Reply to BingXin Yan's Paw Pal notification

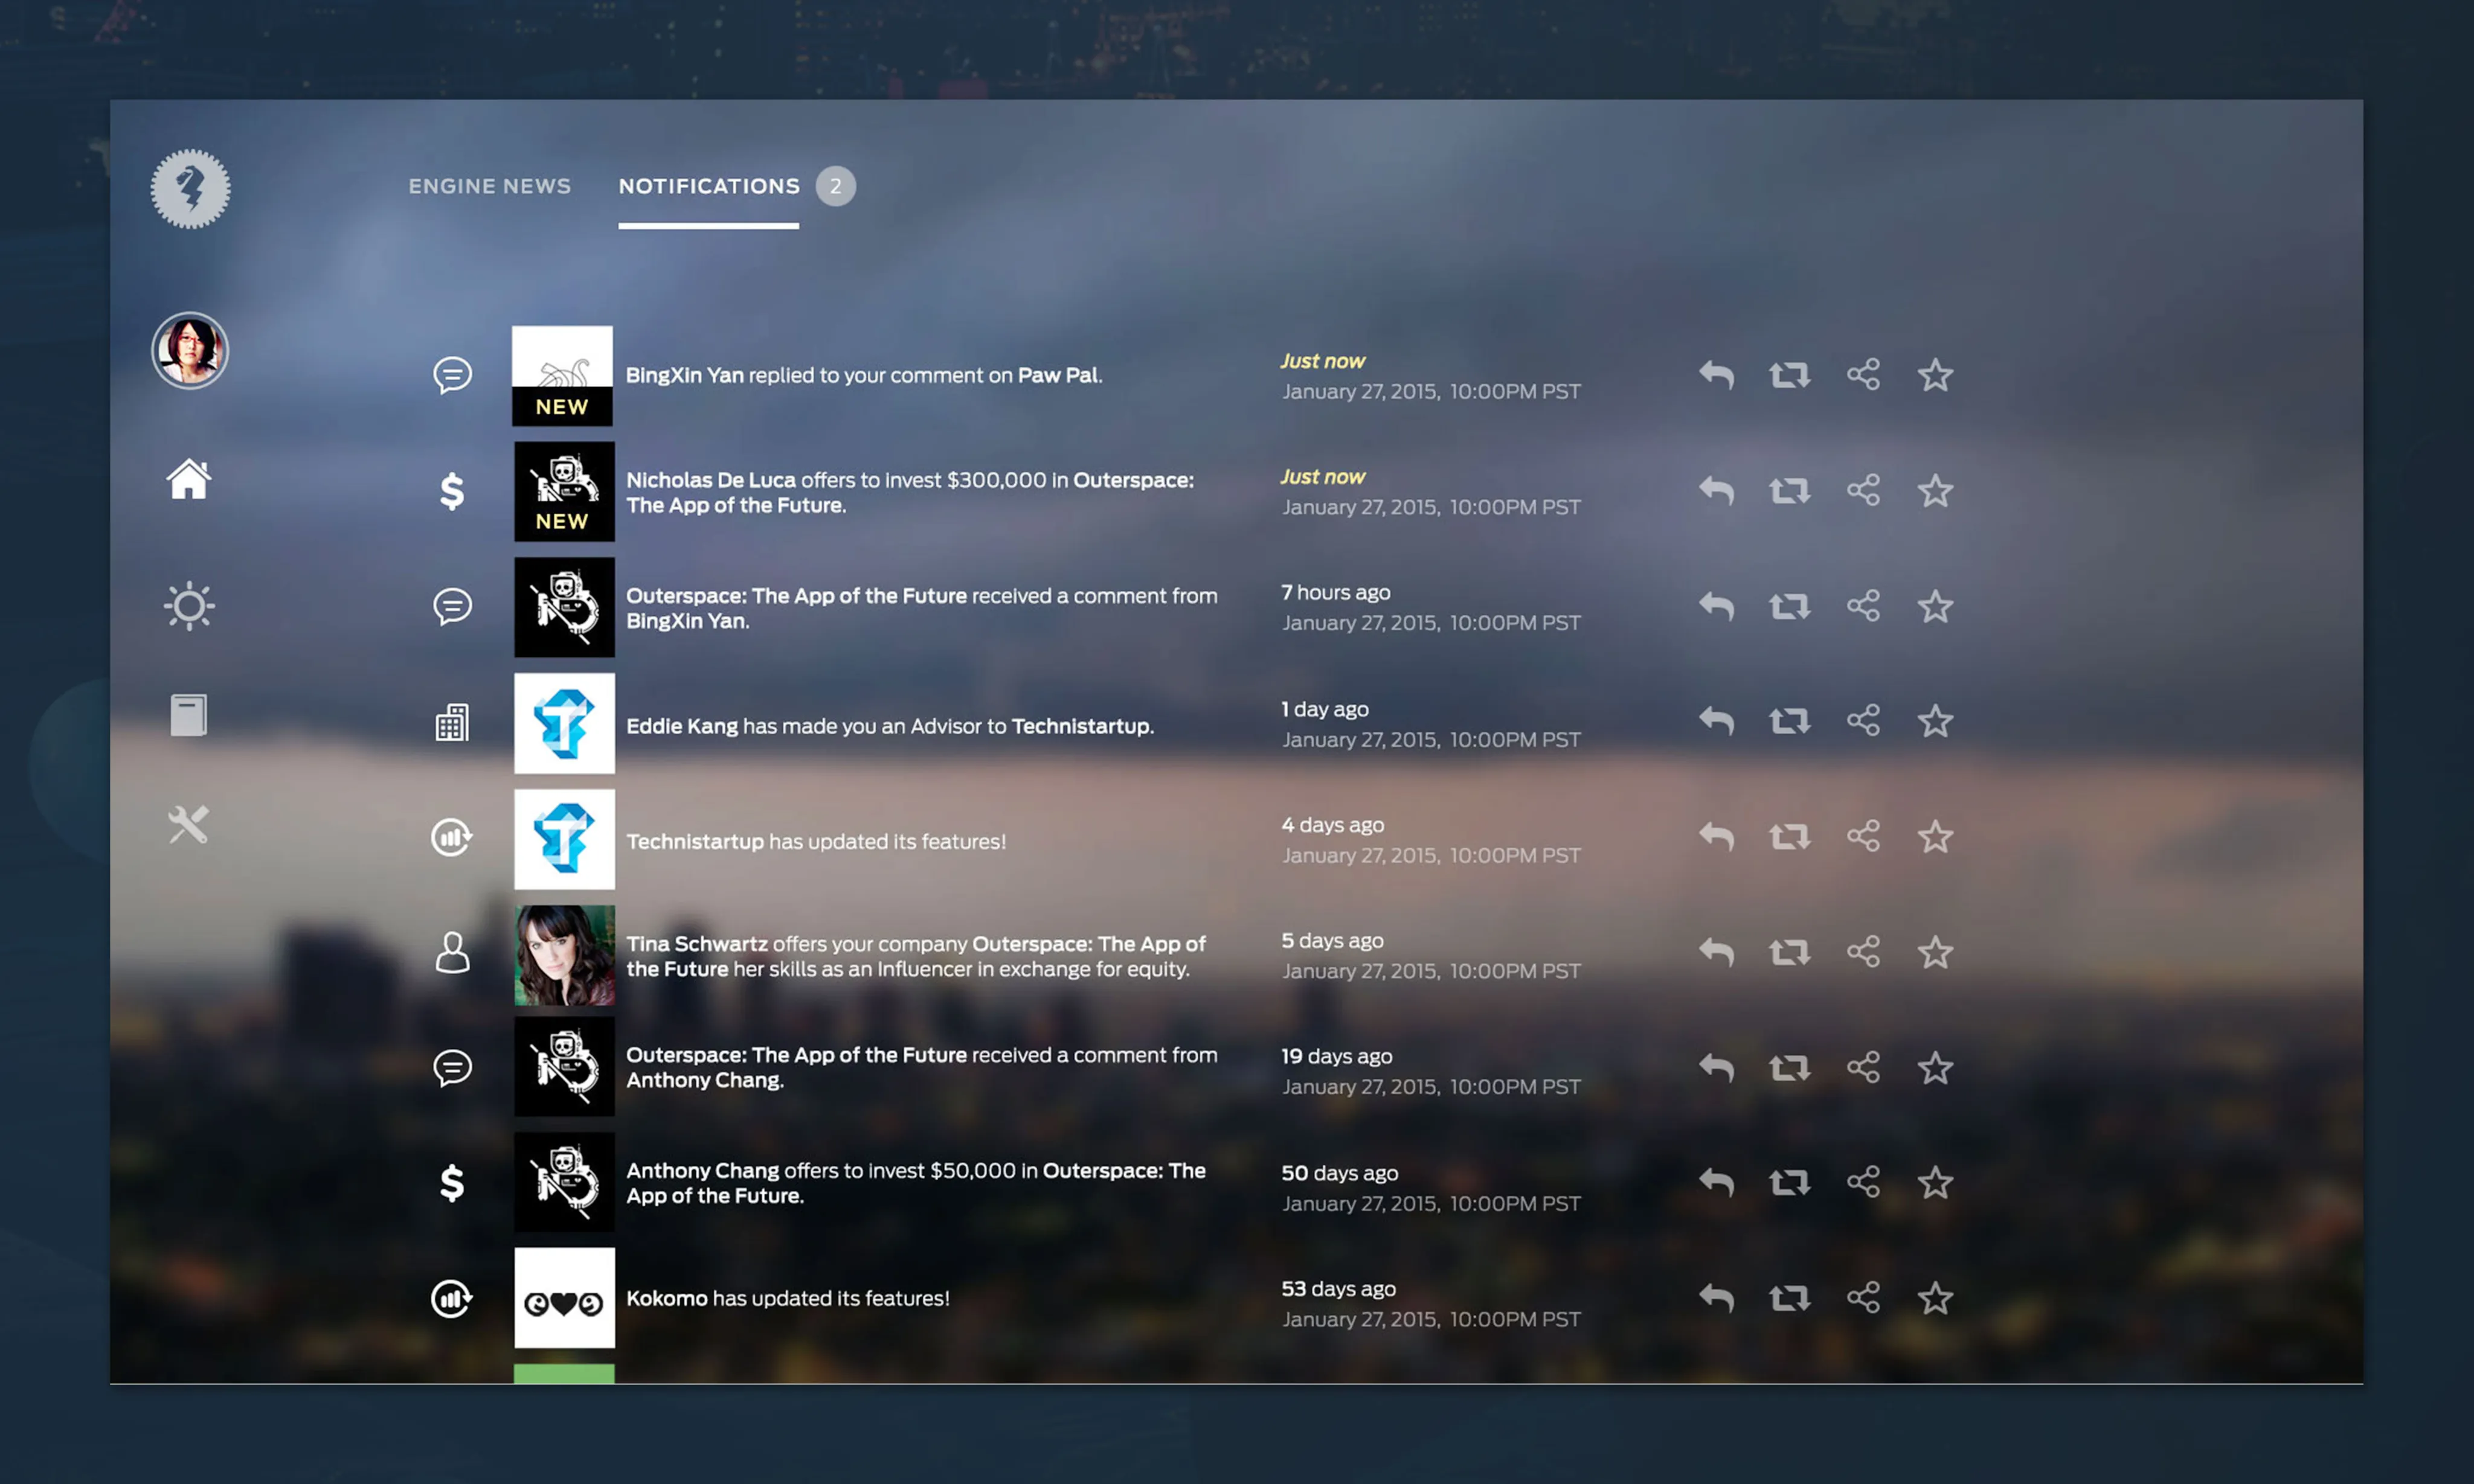[x=1717, y=375]
